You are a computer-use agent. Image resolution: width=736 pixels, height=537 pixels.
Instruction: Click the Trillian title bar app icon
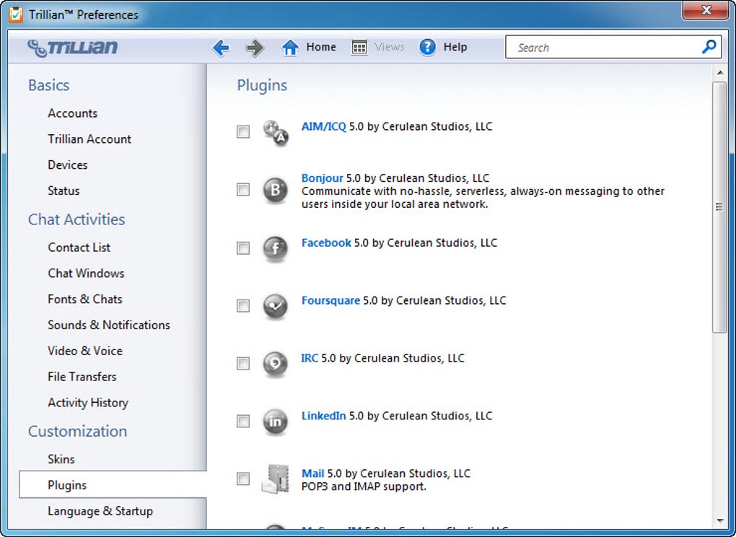(x=16, y=14)
